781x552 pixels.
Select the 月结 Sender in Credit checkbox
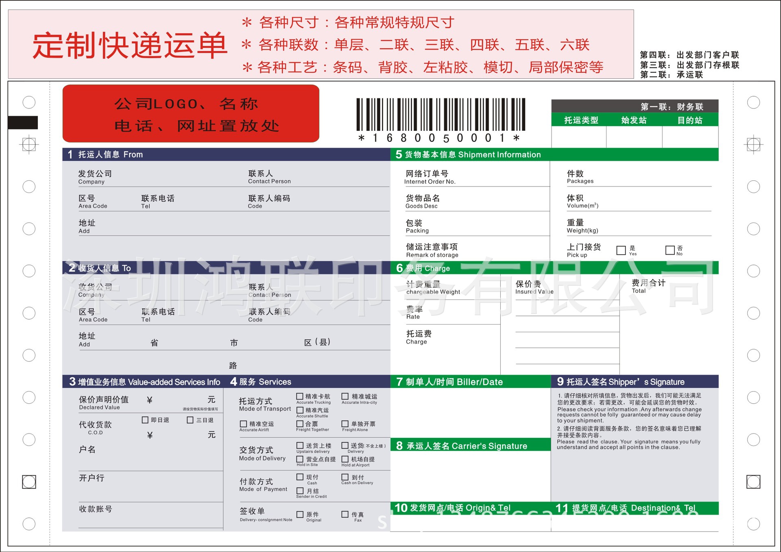pos(300,491)
